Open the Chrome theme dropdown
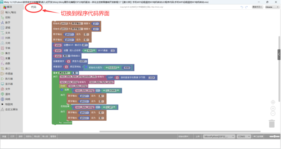The width and height of the screenshot is (281, 149). pos(272,7)
